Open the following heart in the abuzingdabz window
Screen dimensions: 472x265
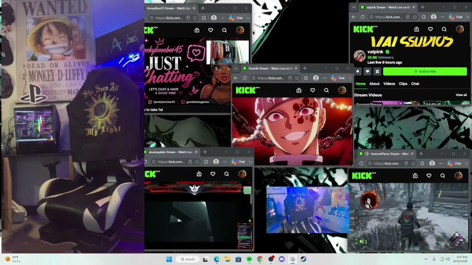click(x=213, y=174)
